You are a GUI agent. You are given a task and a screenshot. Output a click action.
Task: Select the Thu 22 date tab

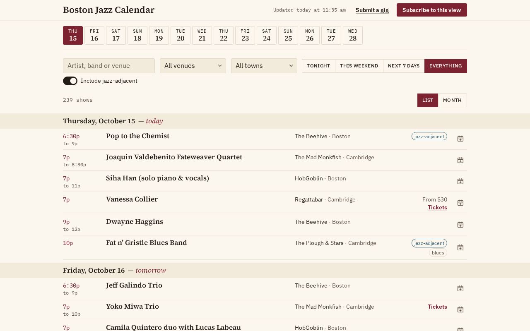pos(224,35)
